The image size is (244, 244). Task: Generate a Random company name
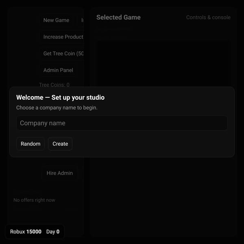pyautogui.click(x=30, y=144)
